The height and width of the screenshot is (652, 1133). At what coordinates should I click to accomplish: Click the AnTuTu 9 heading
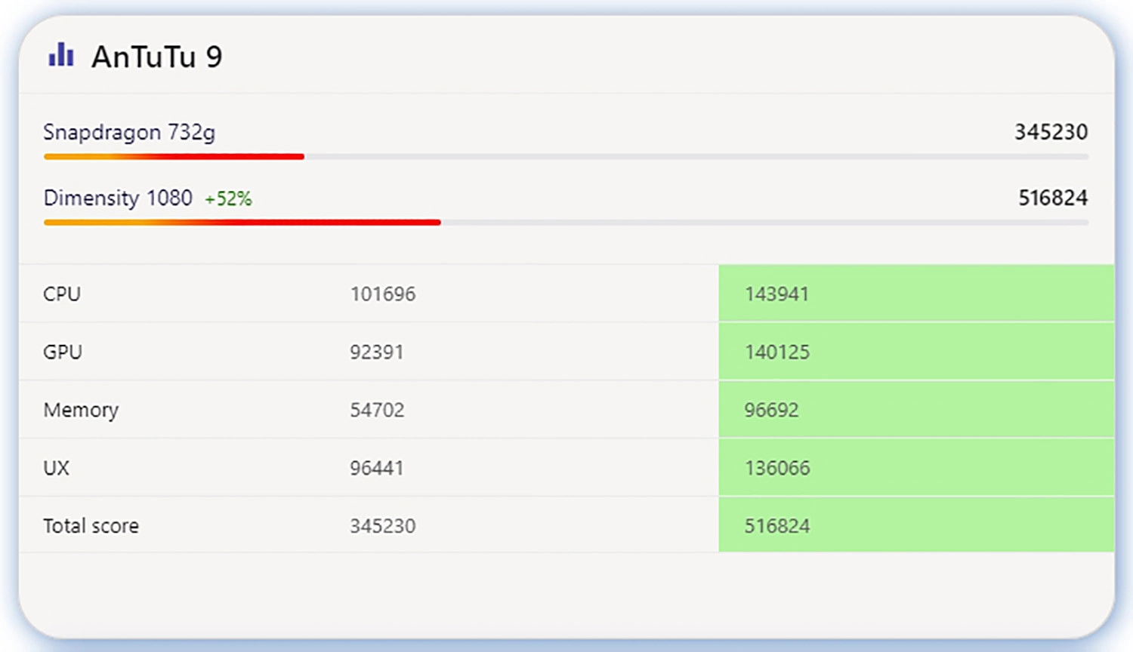tap(157, 57)
